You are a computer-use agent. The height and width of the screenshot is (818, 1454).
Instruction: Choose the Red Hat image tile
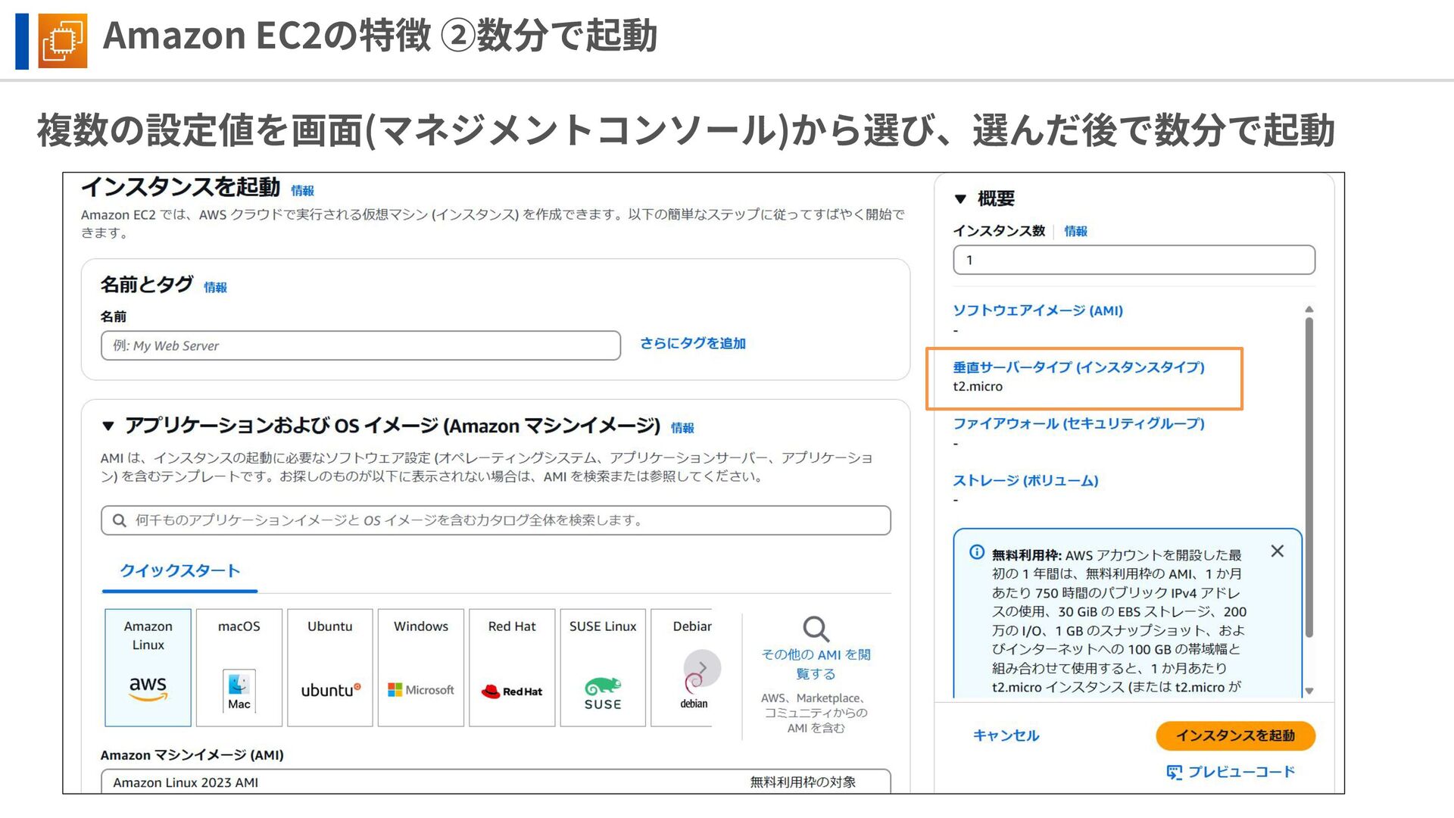[x=512, y=667]
